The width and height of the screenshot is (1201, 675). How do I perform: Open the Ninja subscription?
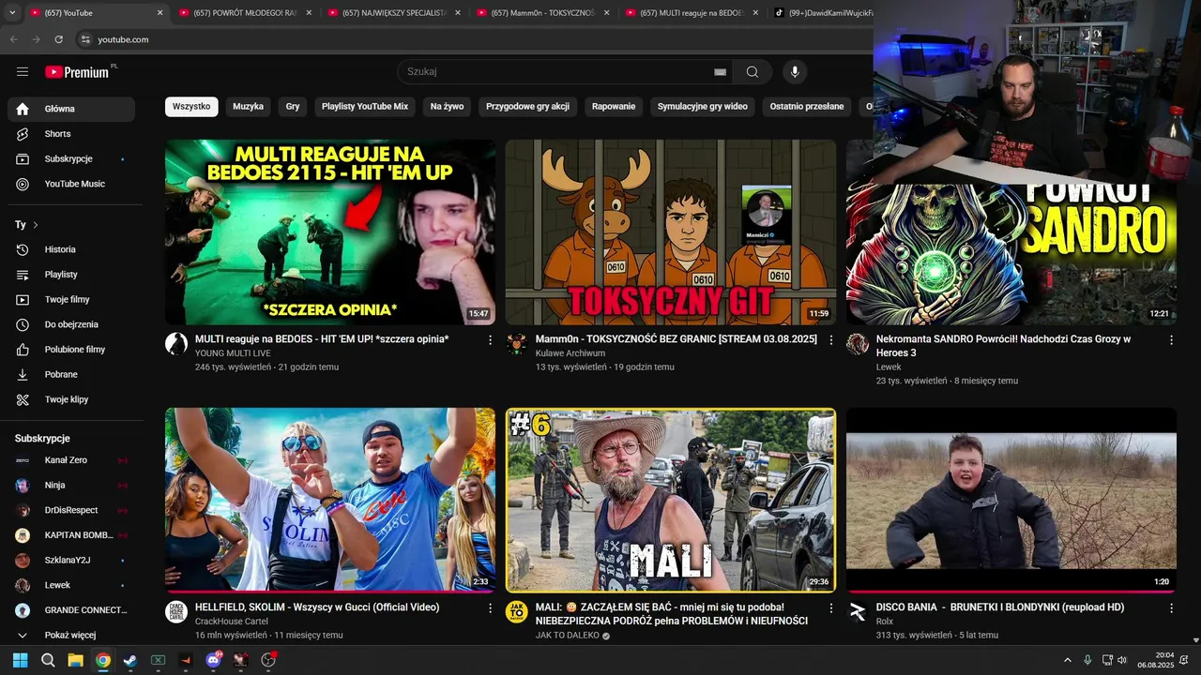click(x=71, y=486)
